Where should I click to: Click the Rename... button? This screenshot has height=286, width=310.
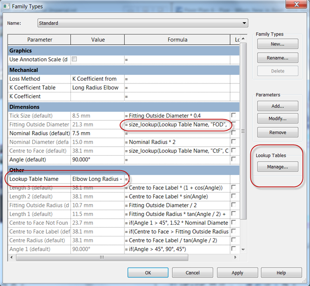pyautogui.click(x=278, y=58)
